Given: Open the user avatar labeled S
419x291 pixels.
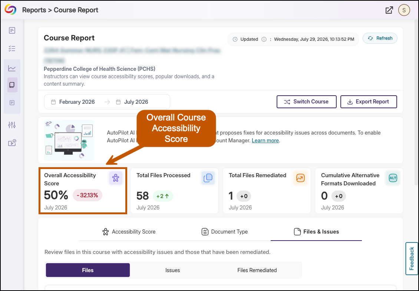Looking at the screenshot, I should (x=404, y=10).
